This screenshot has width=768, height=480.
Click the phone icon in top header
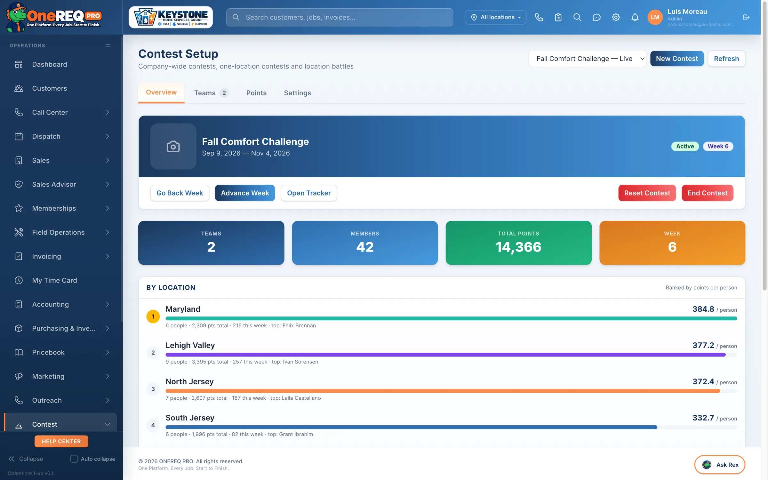click(539, 17)
